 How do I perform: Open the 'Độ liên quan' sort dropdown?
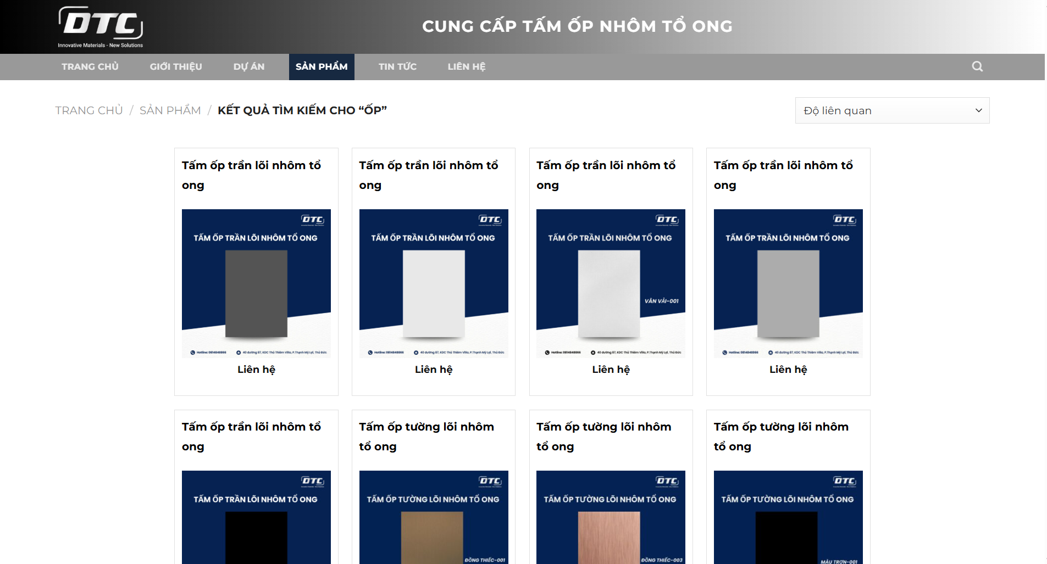click(891, 110)
